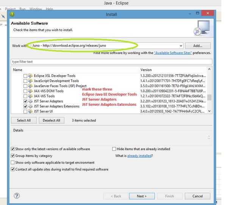235x205 pixels.
Task: Uncheck the JST Server Adapters Extensions checkbox
Action: point(25,106)
